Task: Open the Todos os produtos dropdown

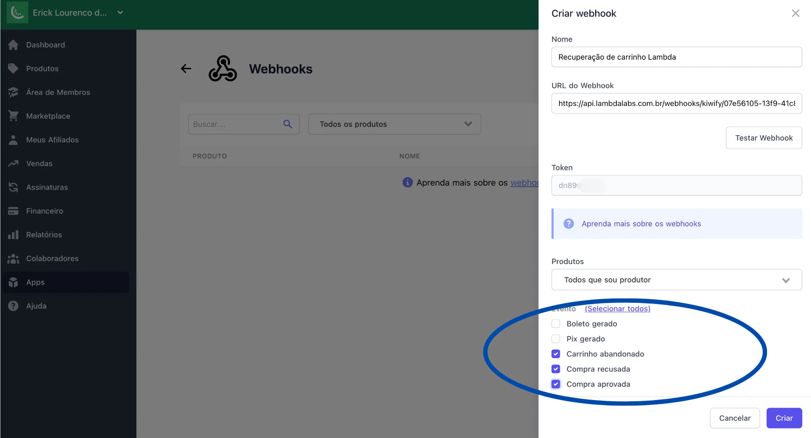Action: [468, 124]
